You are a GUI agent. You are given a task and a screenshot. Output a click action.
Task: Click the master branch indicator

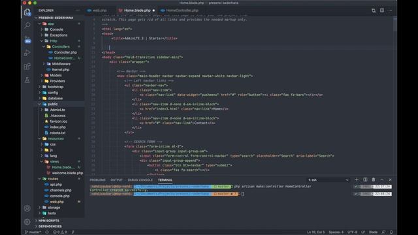click(x=33, y=232)
